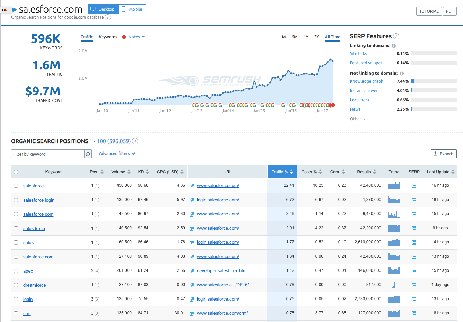Click external link icon for salesforce login URL
The height and width of the screenshot is (322, 463).
click(192, 200)
